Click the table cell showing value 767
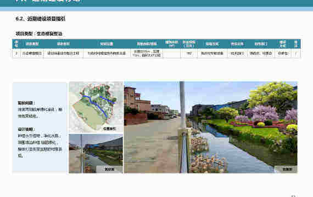Image resolution: width=313 pixels, height=197 pixels. (x=189, y=53)
